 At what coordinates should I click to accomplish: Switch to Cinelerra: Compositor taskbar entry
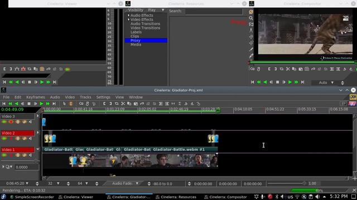pyautogui.click(x=225, y=197)
